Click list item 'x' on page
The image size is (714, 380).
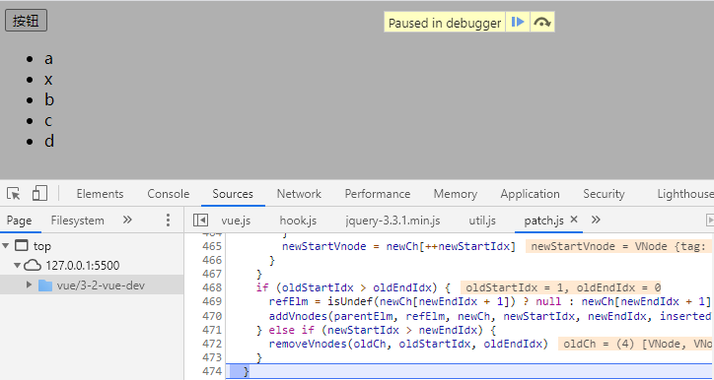pyautogui.click(x=48, y=80)
